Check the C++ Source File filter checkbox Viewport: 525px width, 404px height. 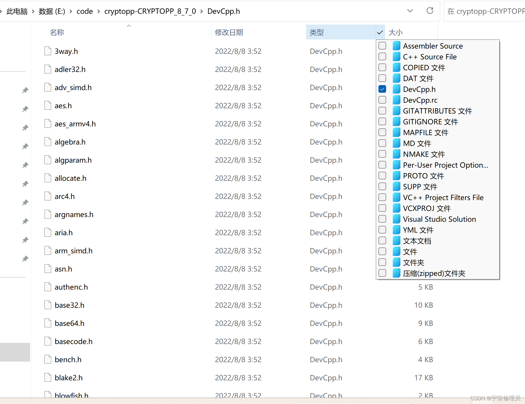pos(382,56)
